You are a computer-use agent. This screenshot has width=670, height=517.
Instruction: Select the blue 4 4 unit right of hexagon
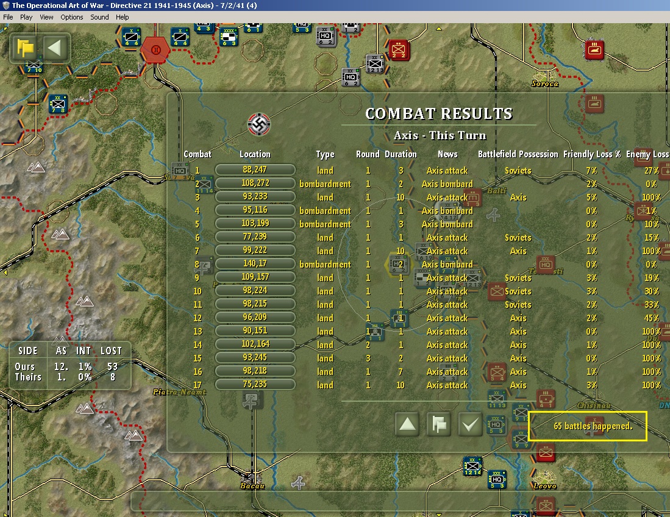pyautogui.click(x=180, y=37)
